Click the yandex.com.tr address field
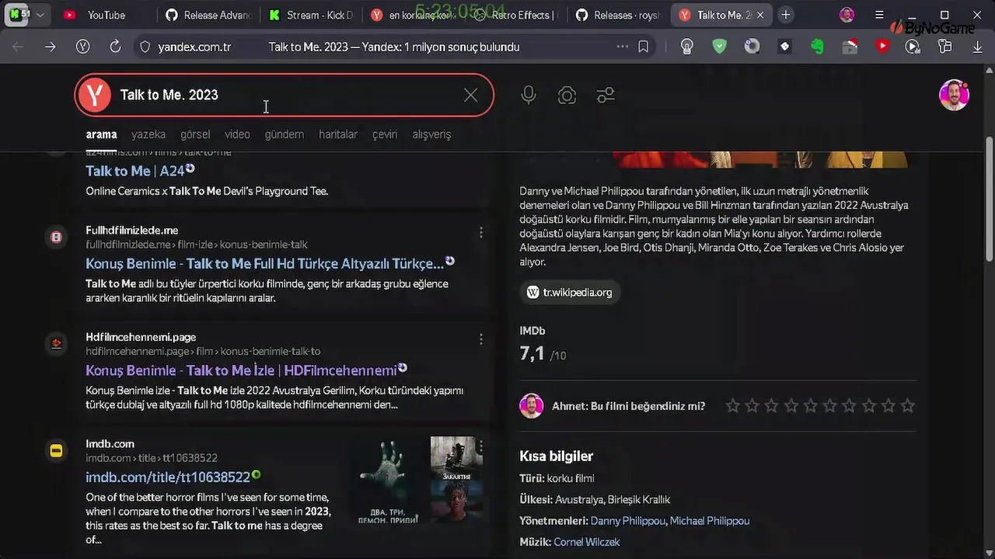995x559 pixels. pos(194,47)
